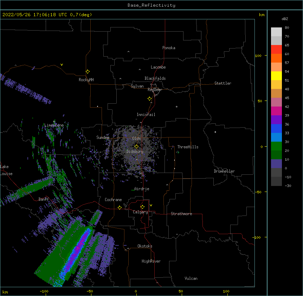Click the 80 value on dBZ scale
Screen dimensions: 303x296
[287, 28]
